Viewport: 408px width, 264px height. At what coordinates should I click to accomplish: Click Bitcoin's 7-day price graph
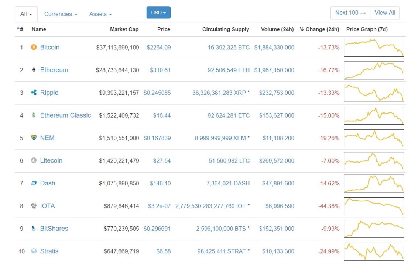[x=374, y=47]
